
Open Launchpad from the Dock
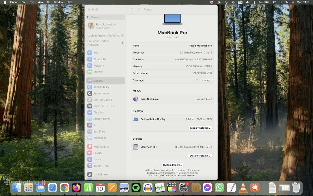(x=29, y=188)
